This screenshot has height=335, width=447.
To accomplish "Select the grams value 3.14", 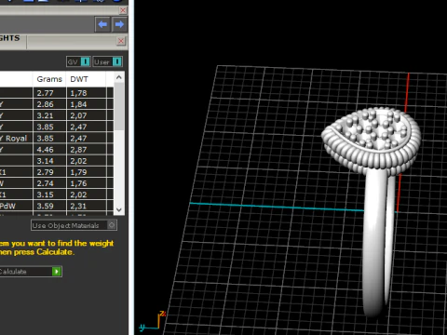I will (x=49, y=161).
